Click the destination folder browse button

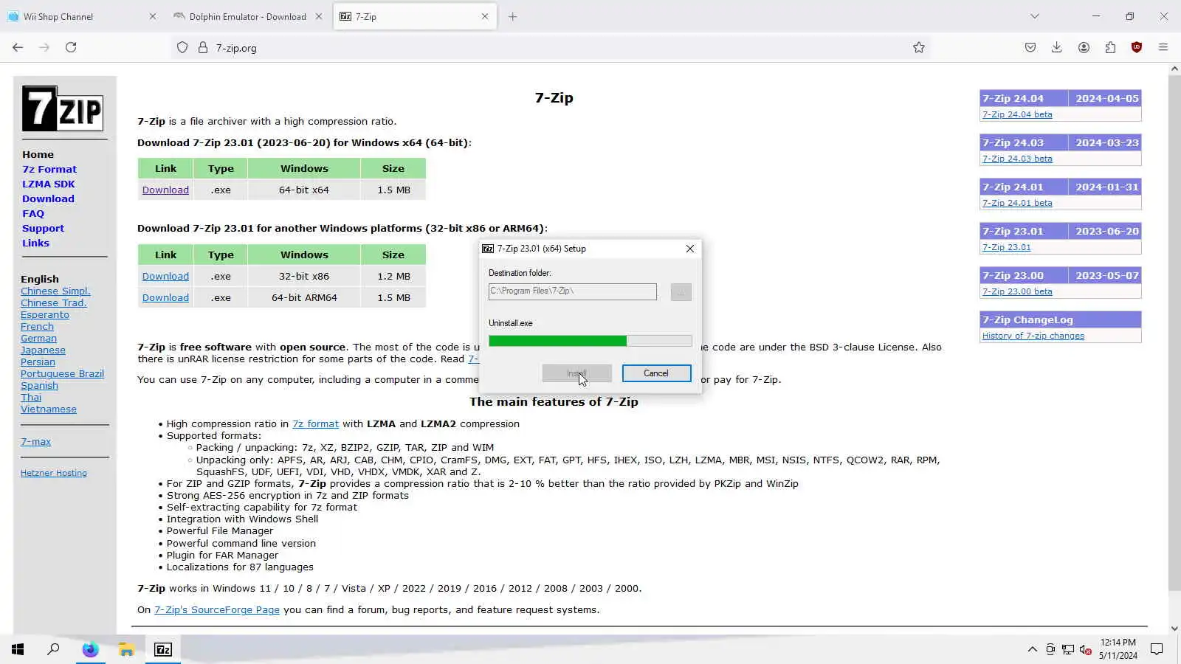pyautogui.click(x=681, y=292)
